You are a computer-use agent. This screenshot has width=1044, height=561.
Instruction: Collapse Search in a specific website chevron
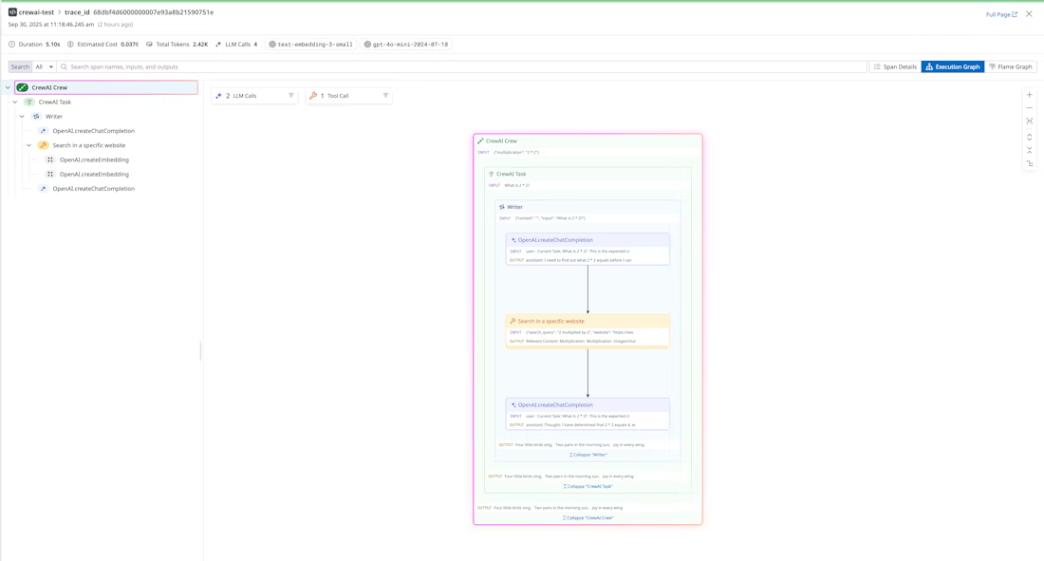(29, 145)
